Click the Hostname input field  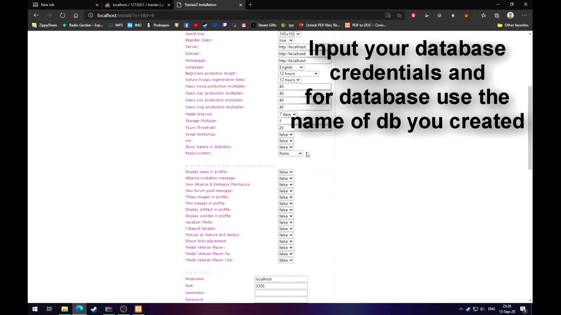point(281,279)
